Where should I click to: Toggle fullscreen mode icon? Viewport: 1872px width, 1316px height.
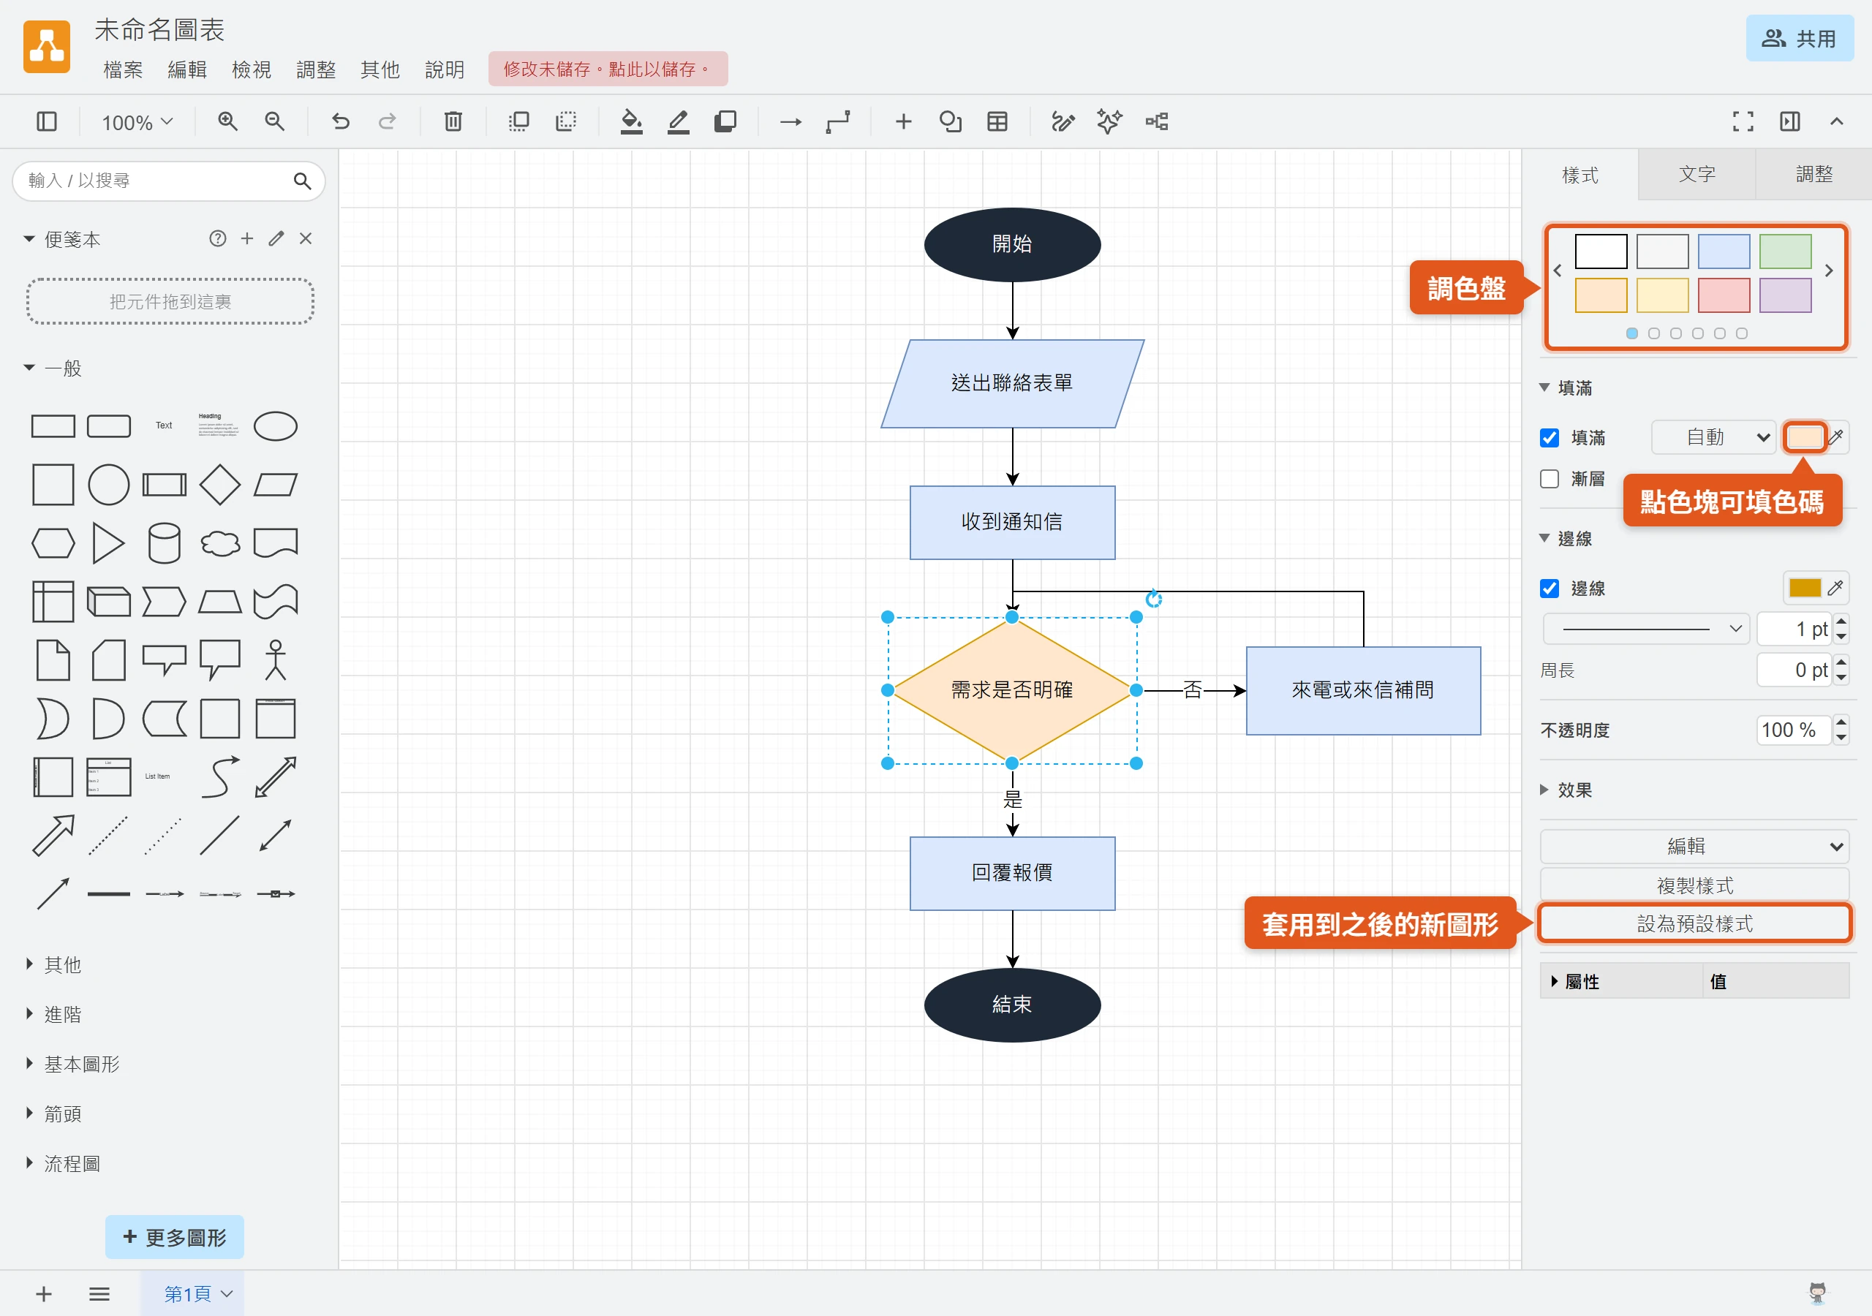click(1743, 122)
